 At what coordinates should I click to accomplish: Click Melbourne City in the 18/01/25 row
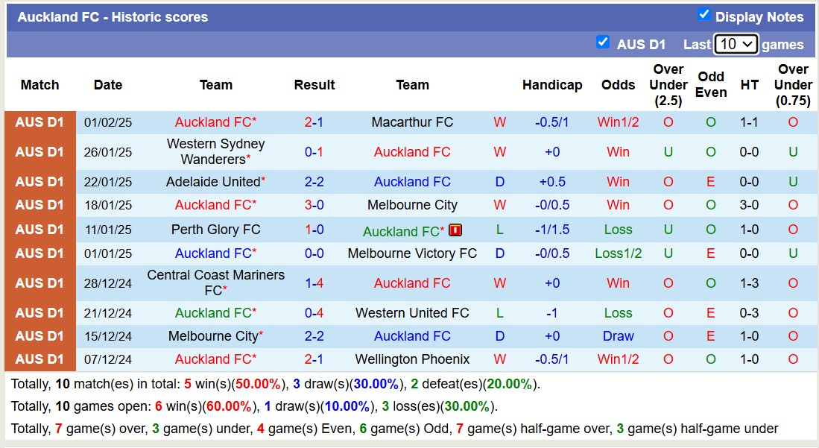click(x=412, y=204)
